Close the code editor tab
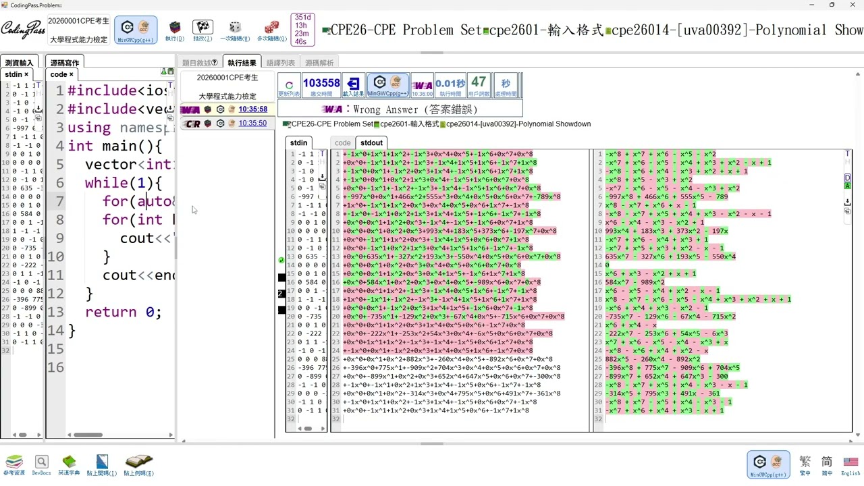The height and width of the screenshot is (486, 864). (x=72, y=74)
